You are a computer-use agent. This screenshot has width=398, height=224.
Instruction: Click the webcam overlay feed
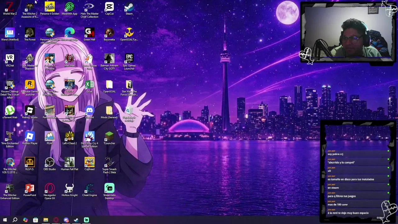[x=348, y=32]
